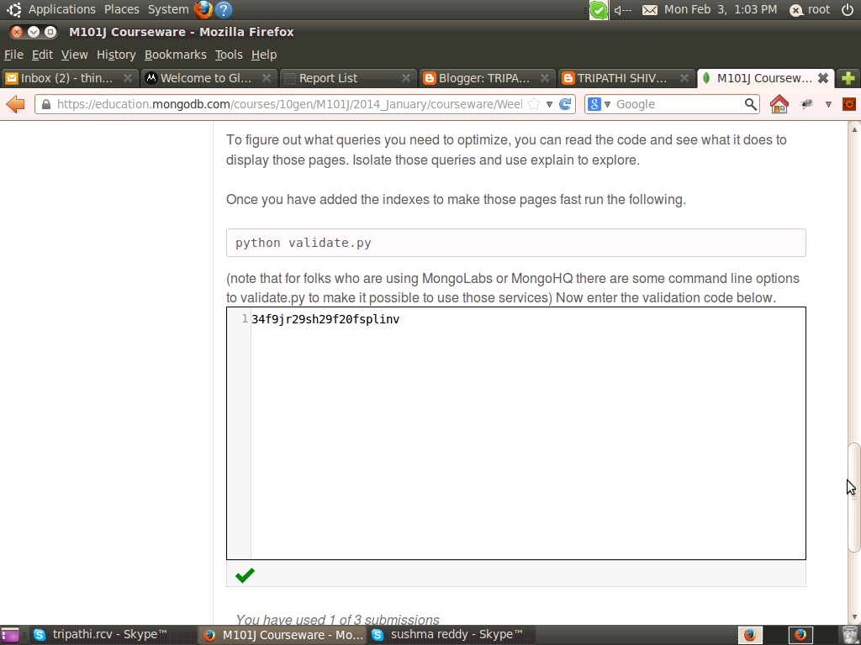The image size is (861, 645).
Task: Open the URL history dropdown arrow
Action: pyautogui.click(x=549, y=104)
